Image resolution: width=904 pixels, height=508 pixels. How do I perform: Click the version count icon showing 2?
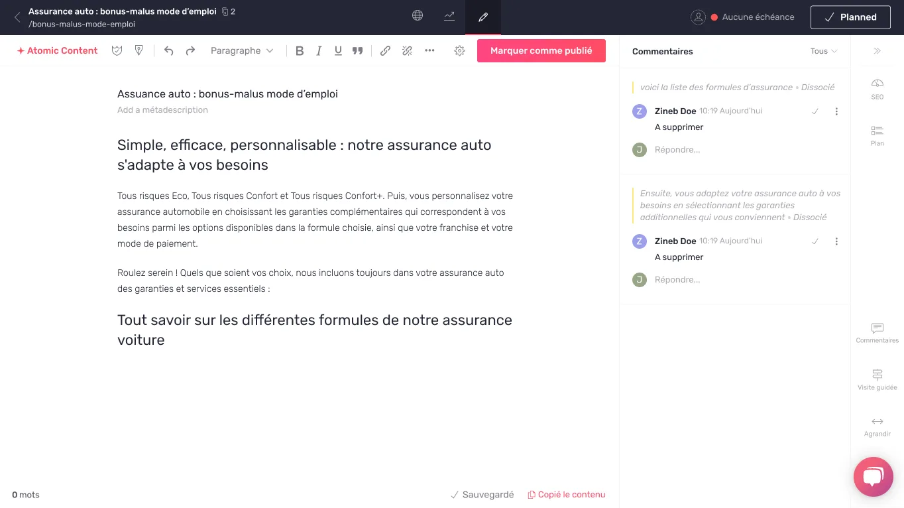229,11
